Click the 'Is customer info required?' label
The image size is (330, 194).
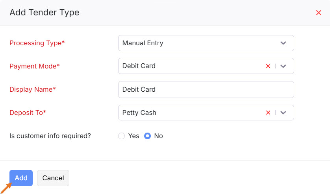point(50,136)
